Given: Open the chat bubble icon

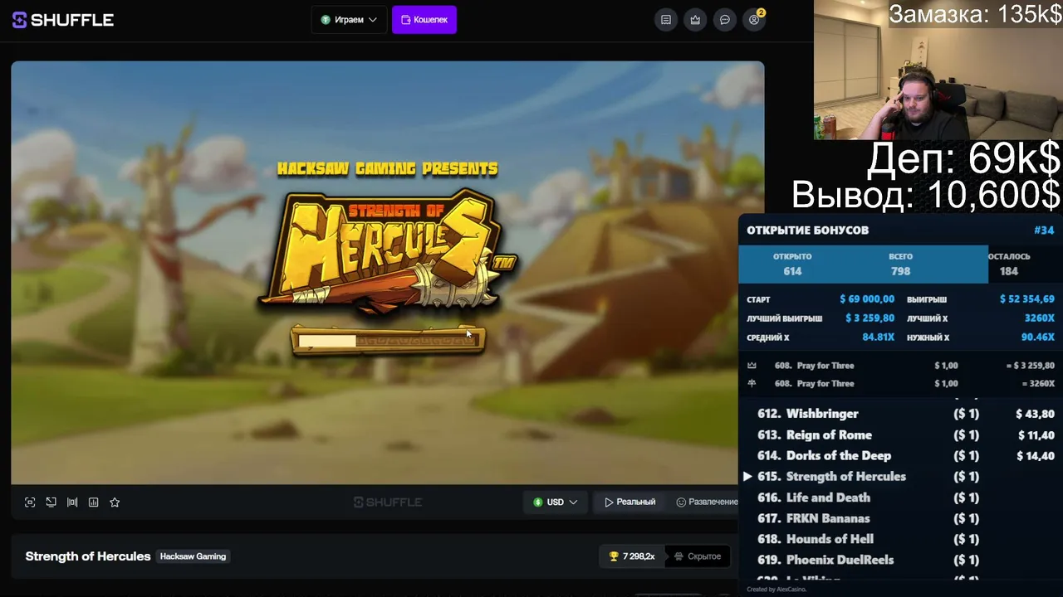Looking at the screenshot, I should point(725,20).
